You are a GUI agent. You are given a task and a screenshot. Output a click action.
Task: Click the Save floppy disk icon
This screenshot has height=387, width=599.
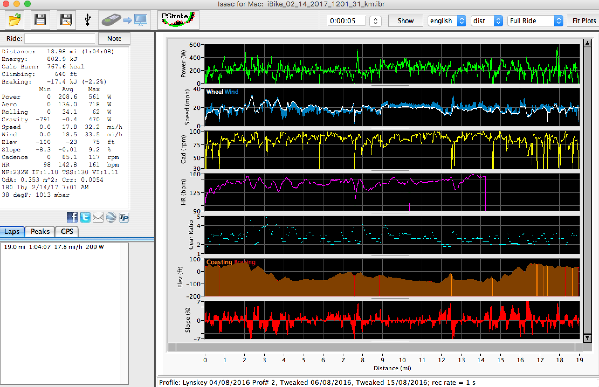(x=40, y=20)
